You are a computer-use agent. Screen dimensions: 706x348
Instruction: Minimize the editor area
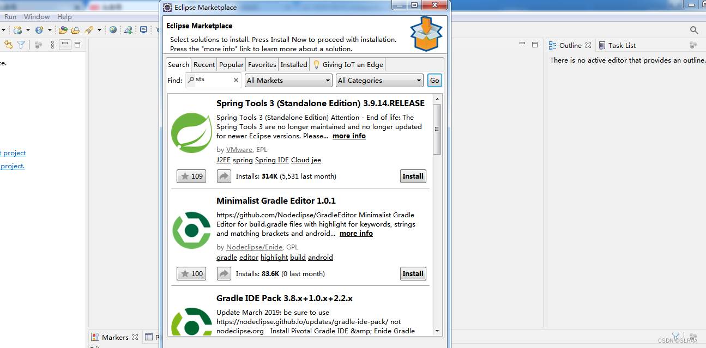click(522, 44)
